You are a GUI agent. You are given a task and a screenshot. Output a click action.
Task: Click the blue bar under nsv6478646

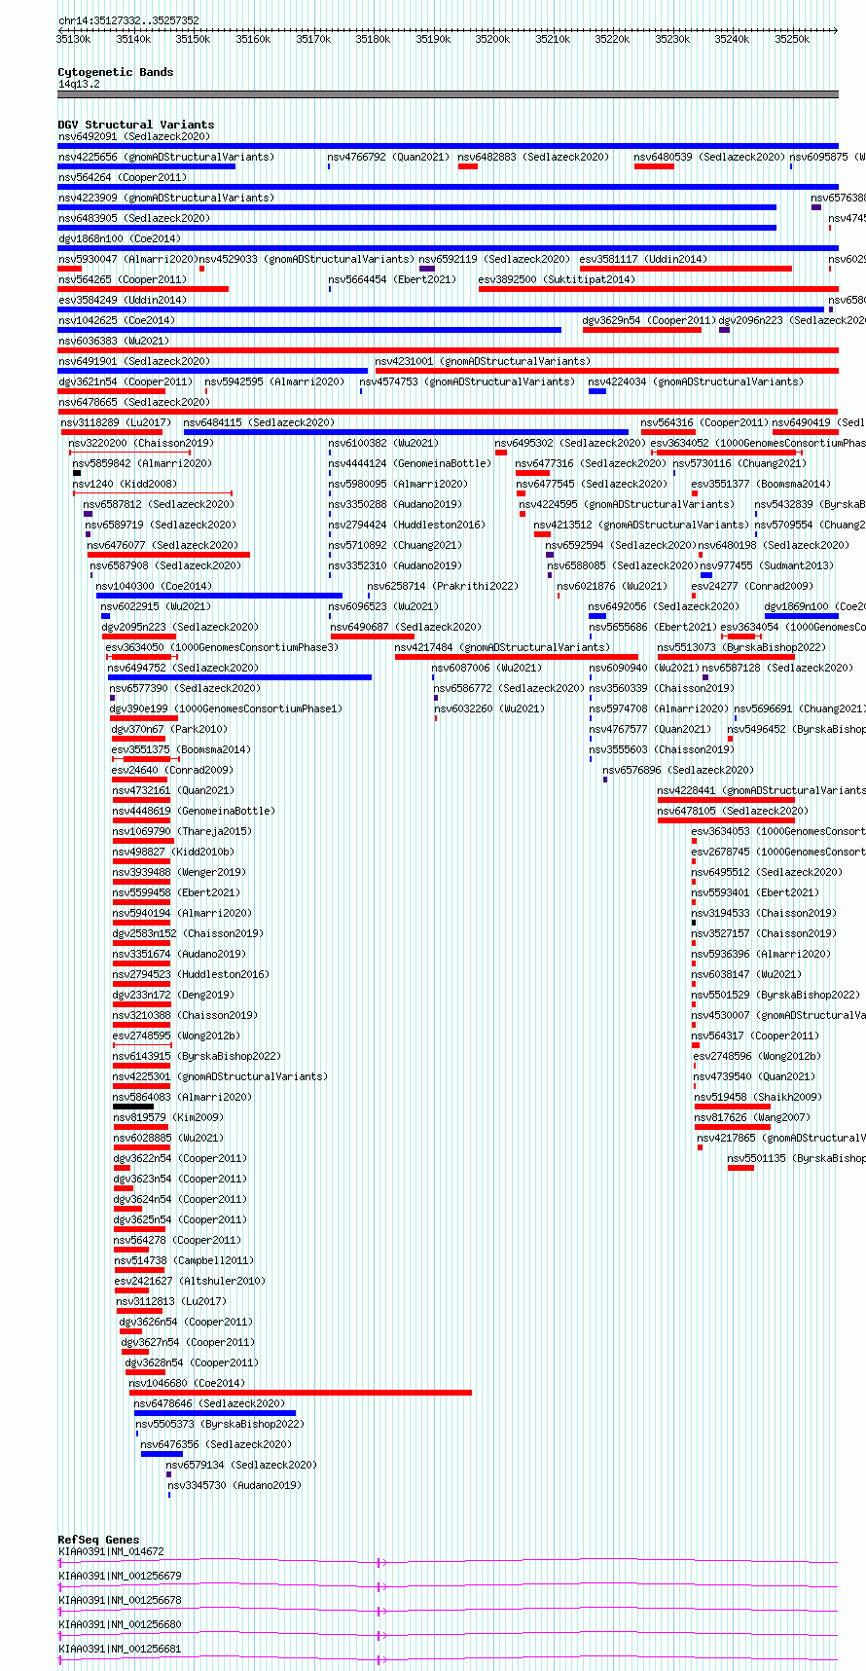(x=215, y=1413)
